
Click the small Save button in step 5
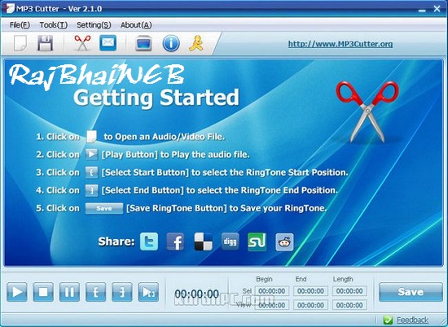coord(104,208)
